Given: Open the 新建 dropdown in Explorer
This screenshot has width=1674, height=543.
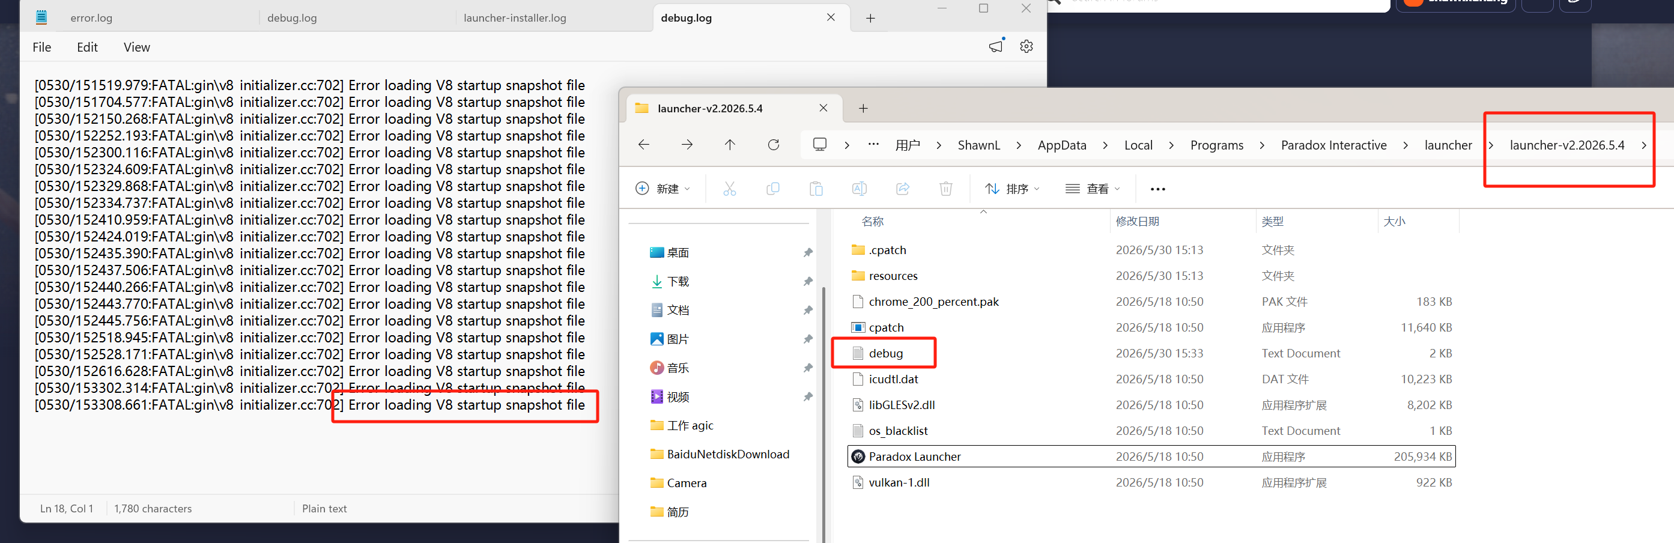Looking at the screenshot, I should point(663,189).
